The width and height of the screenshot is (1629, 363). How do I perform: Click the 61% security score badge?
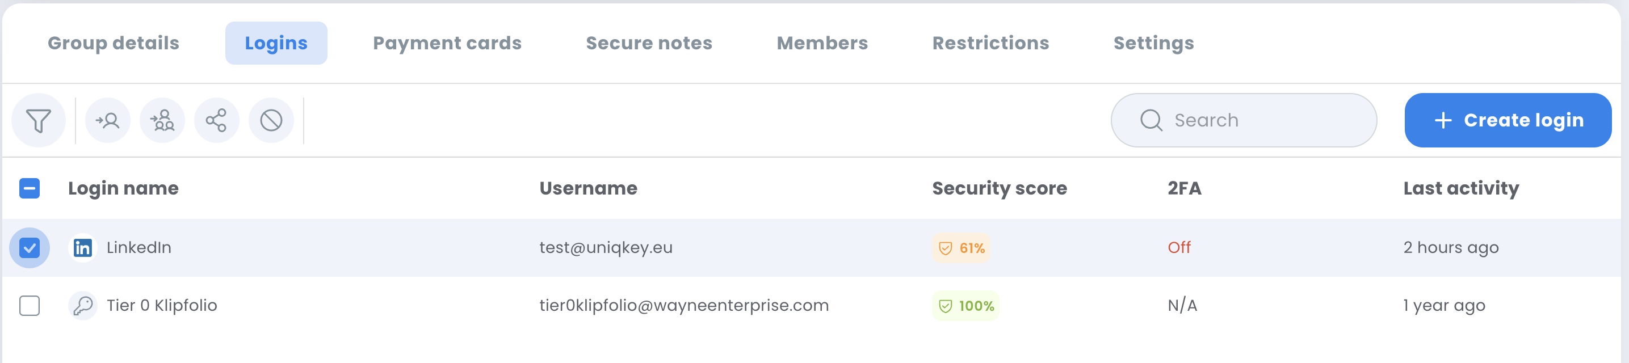pos(960,248)
